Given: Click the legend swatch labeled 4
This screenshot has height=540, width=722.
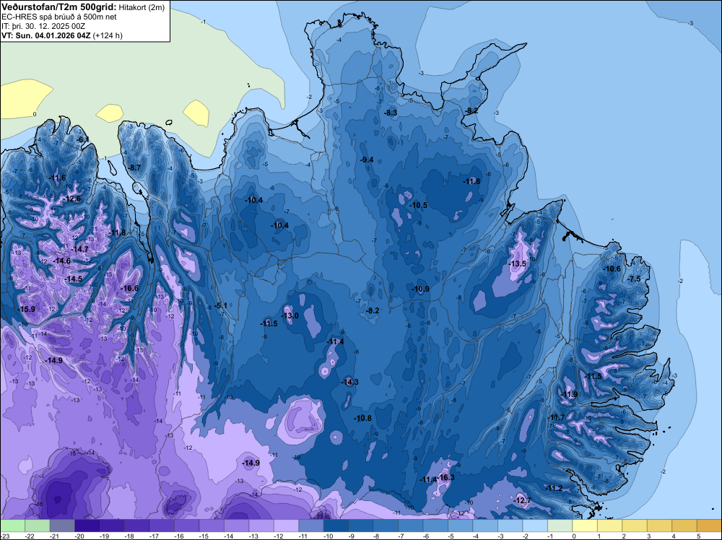Looking at the screenshot, I should tap(683, 526).
